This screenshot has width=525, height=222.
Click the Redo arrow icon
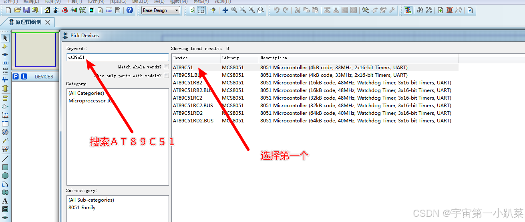[285, 10]
